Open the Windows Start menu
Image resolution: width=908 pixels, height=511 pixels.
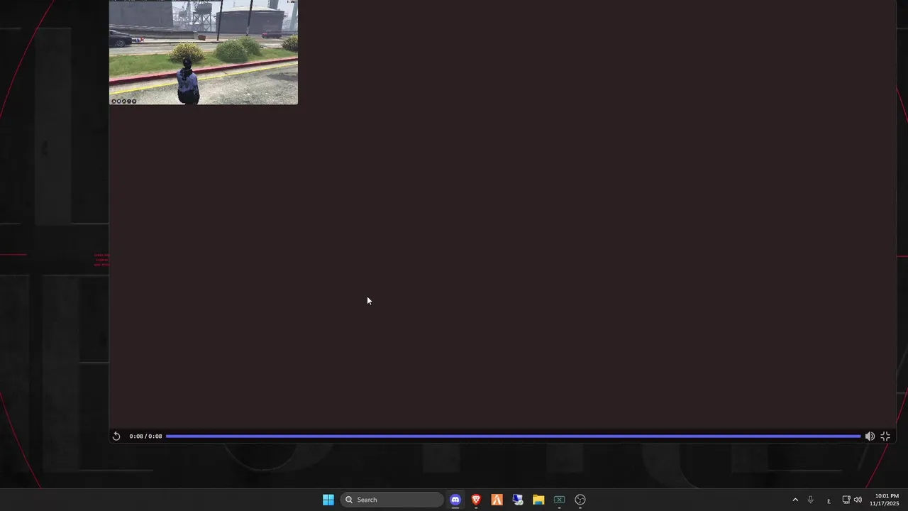(x=328, y=500)
